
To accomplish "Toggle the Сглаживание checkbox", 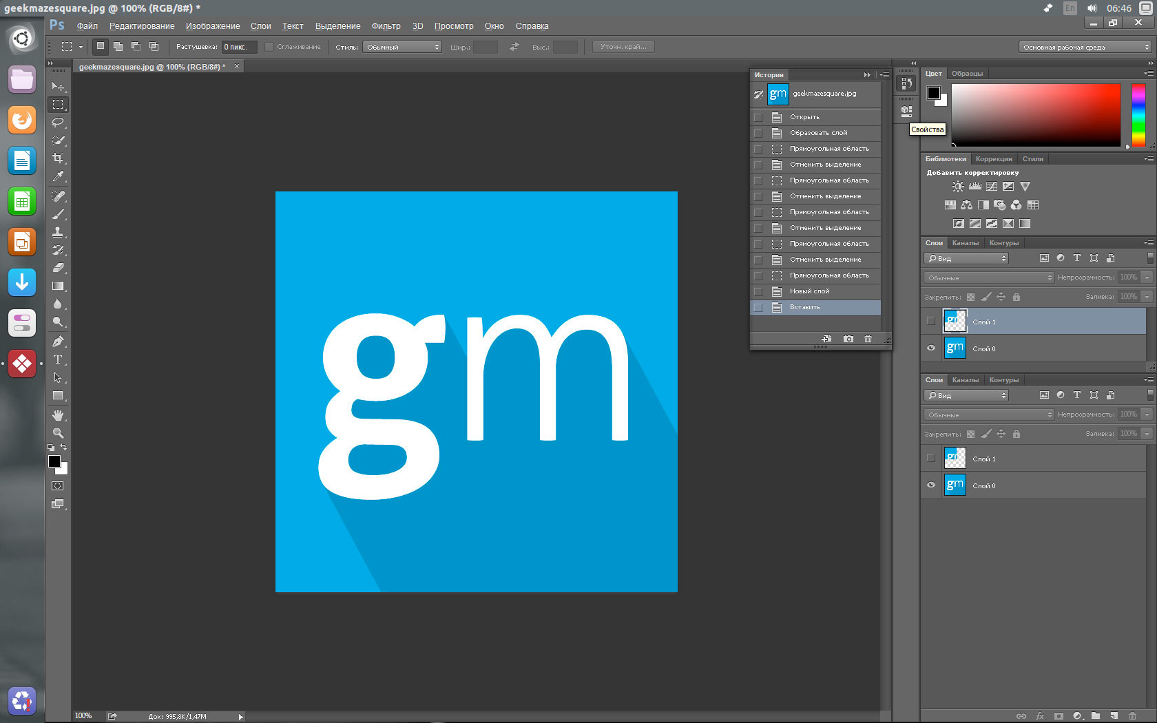I will 269,47.
